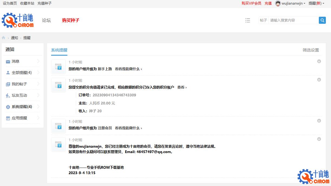Expand the 提醒(新) dropdown menu
Screen dimensions: 331x186
[x=316, y=3]
